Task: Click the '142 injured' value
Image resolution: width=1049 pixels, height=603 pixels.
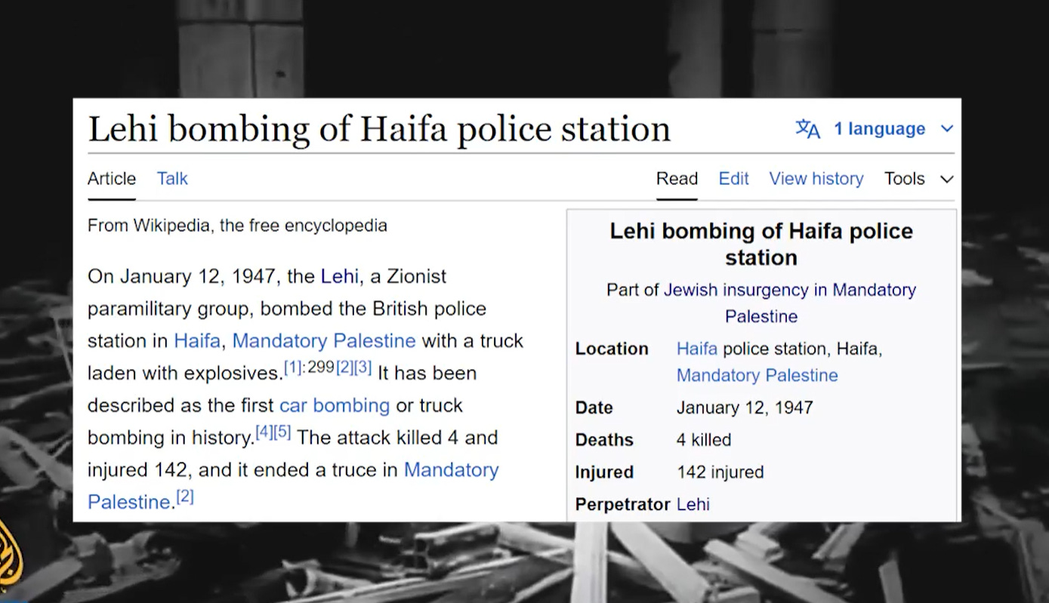Action: [720, 472]
